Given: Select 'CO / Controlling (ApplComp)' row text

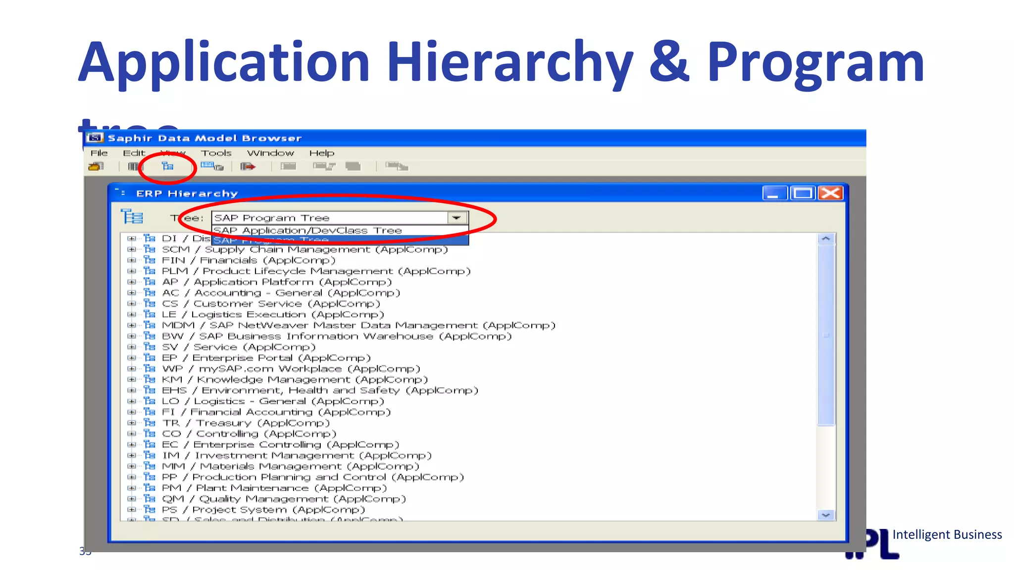Looking at the screenshot, I should (x=250, y=434).
